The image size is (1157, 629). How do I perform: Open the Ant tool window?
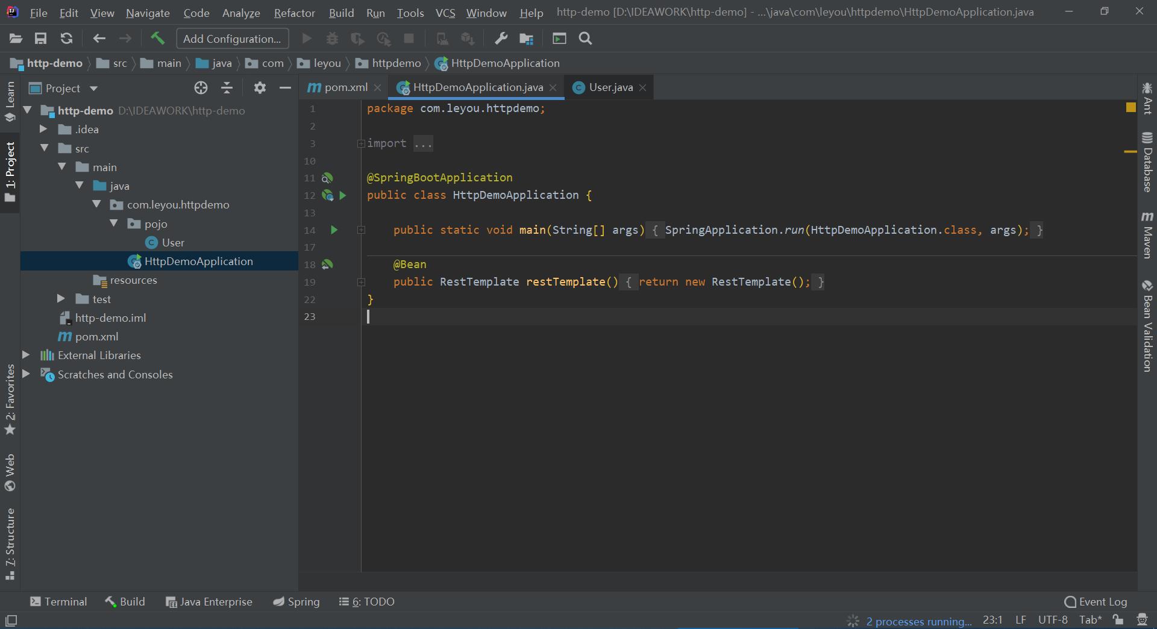1147,98
